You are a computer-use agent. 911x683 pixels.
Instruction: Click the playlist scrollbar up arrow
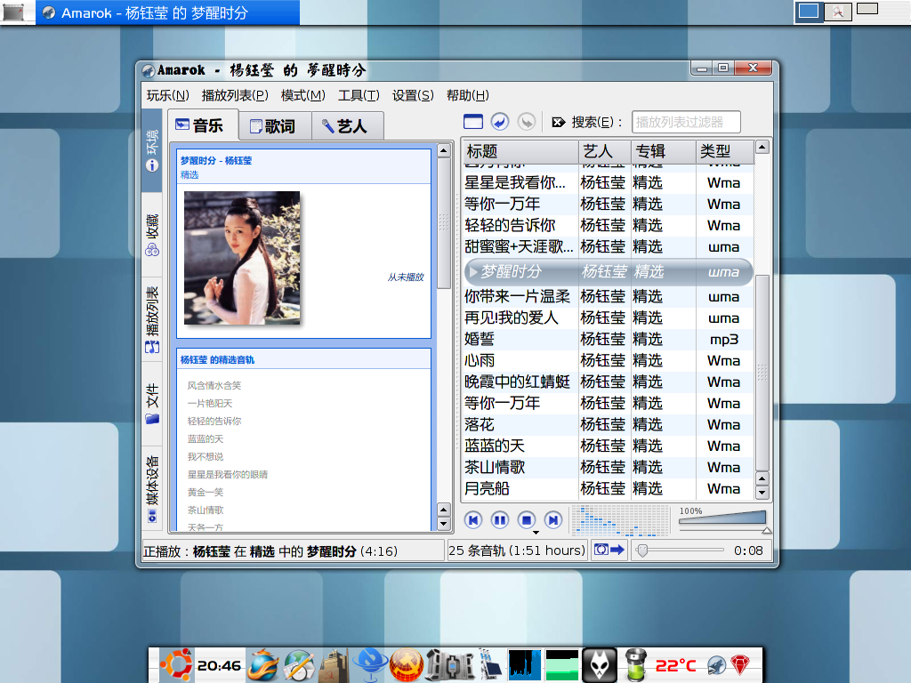(x=762, y=147)
